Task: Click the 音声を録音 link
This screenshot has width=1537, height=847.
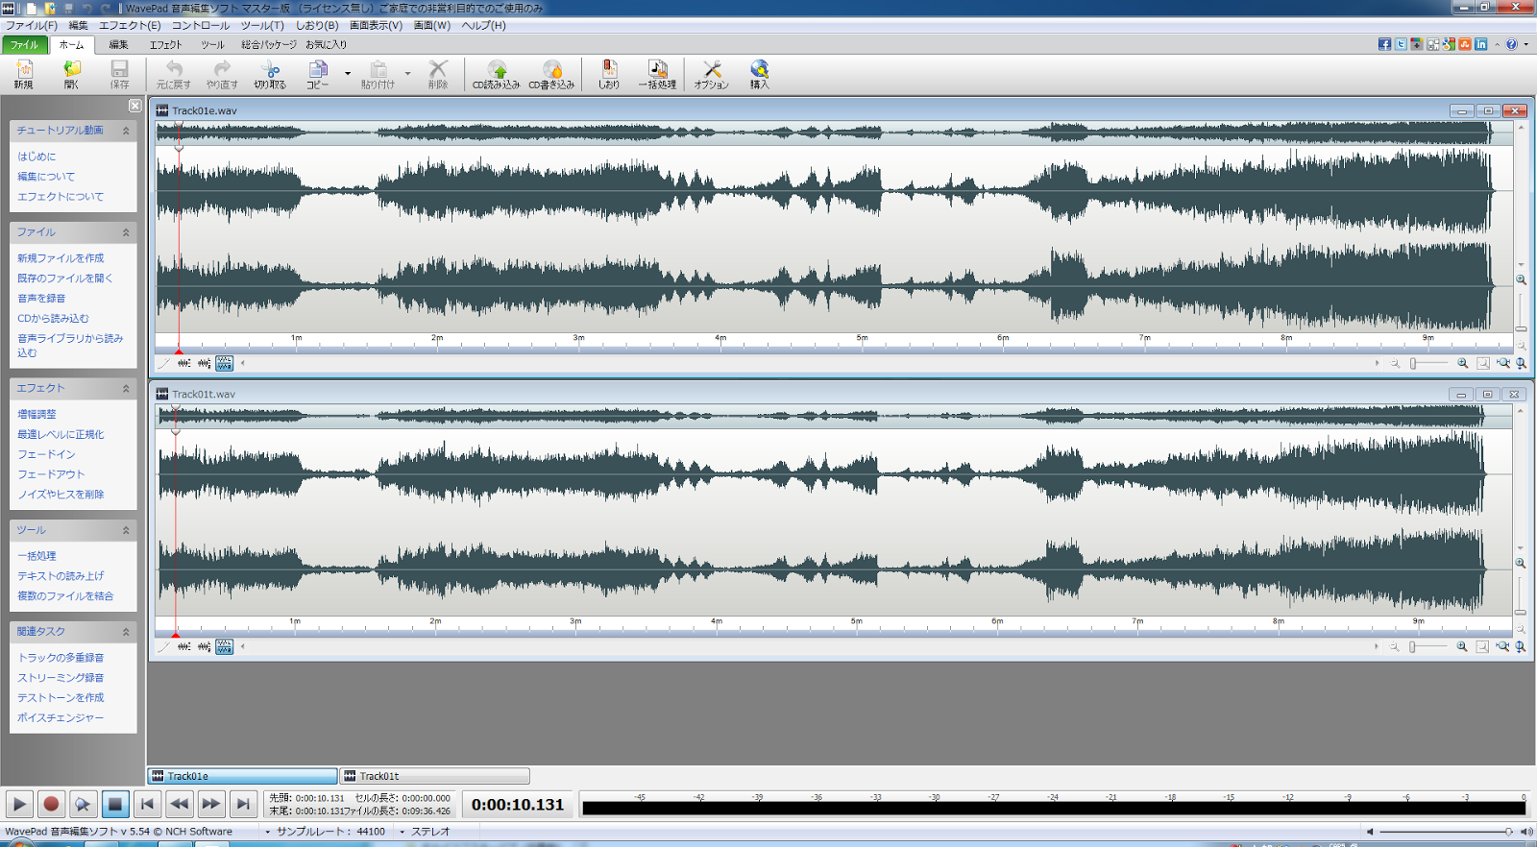Action: click(x=41, y=299)
